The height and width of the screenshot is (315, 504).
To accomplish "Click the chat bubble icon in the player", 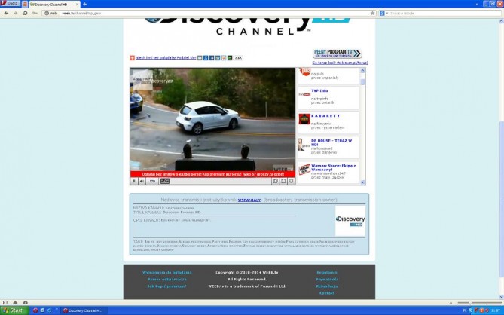I will coord(291,182).
